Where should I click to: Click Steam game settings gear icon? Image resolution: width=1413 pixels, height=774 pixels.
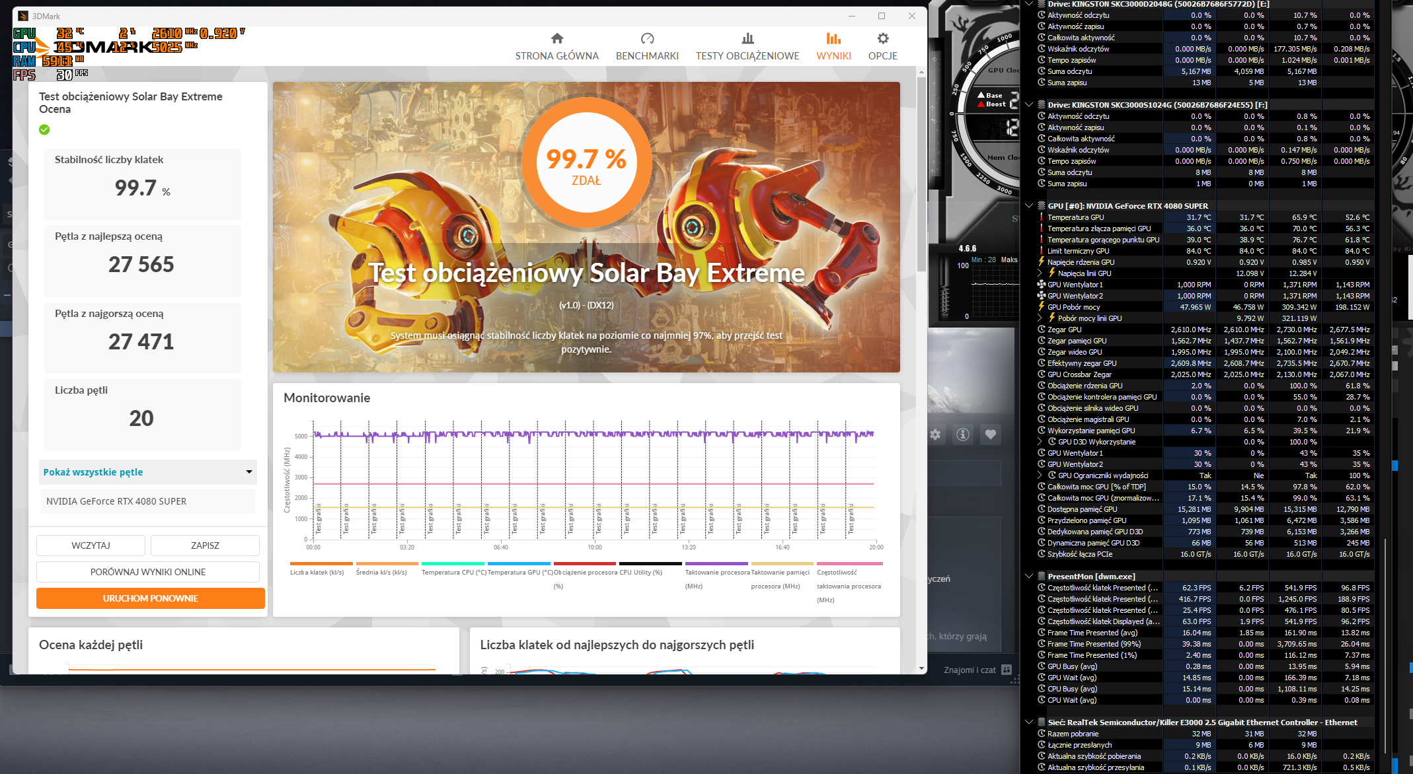pyautogui.click(x=935, y=435)
